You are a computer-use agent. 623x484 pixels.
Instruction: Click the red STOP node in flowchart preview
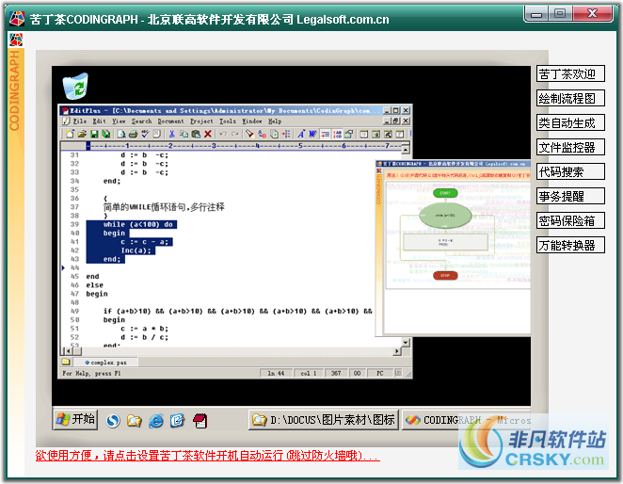445,275
